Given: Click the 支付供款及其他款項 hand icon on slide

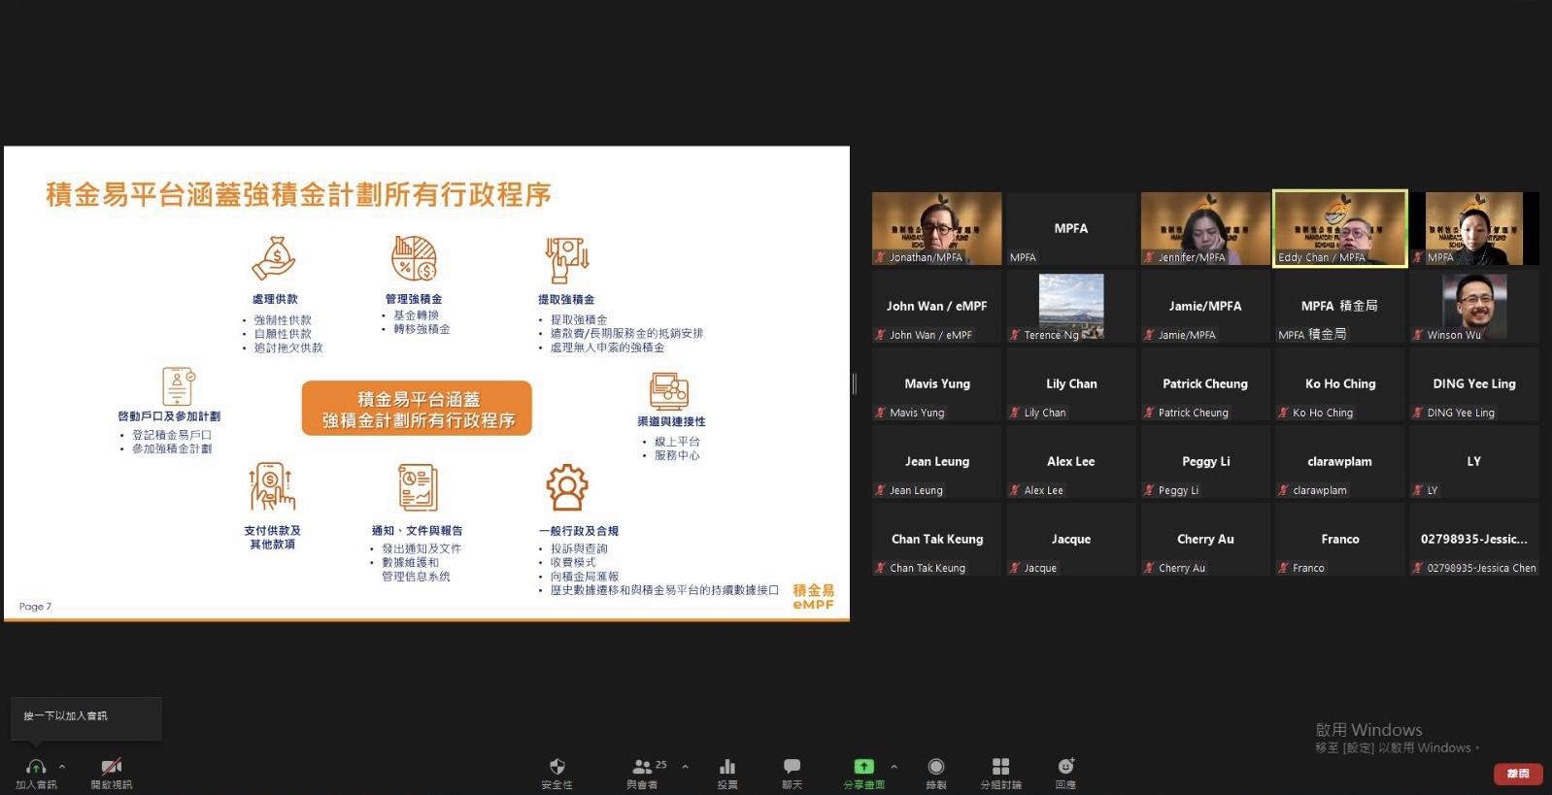Looking at the screenshot, I should coord(272,487).
